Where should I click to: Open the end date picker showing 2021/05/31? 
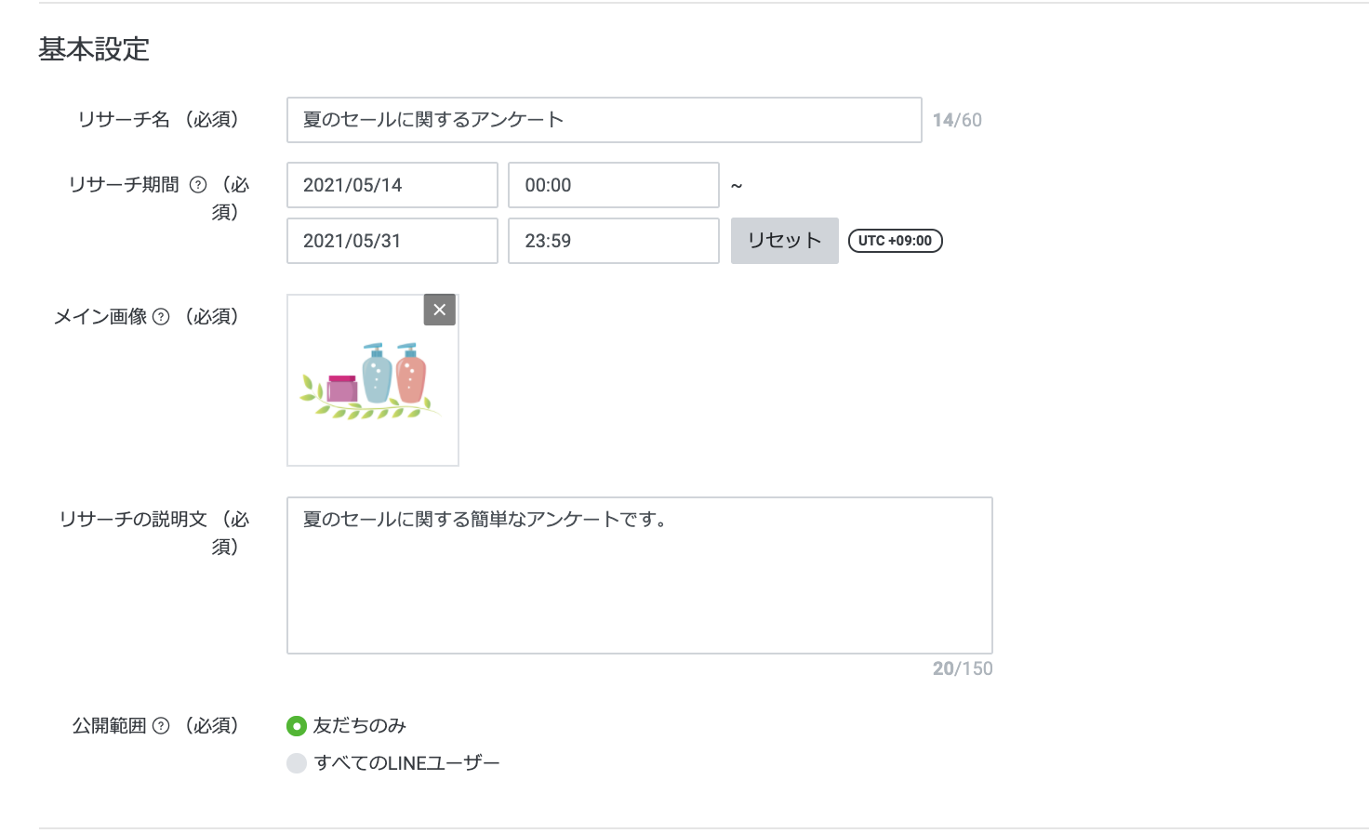pyautogui.click(x=392, y=241)
